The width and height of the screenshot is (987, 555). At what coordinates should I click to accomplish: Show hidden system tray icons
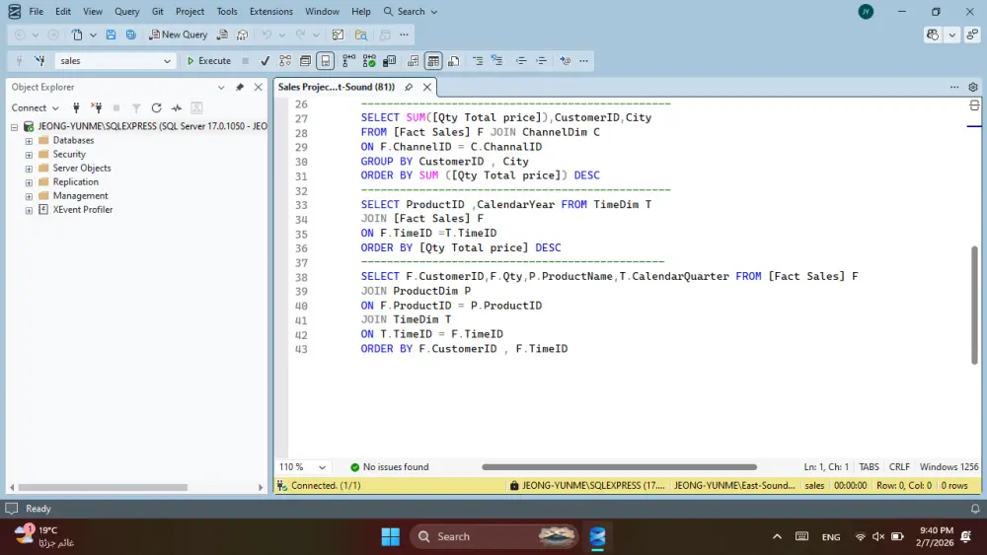(777, 537)
